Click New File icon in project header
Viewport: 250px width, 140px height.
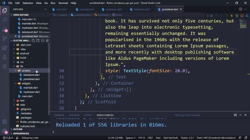click(x=33, y=40)
